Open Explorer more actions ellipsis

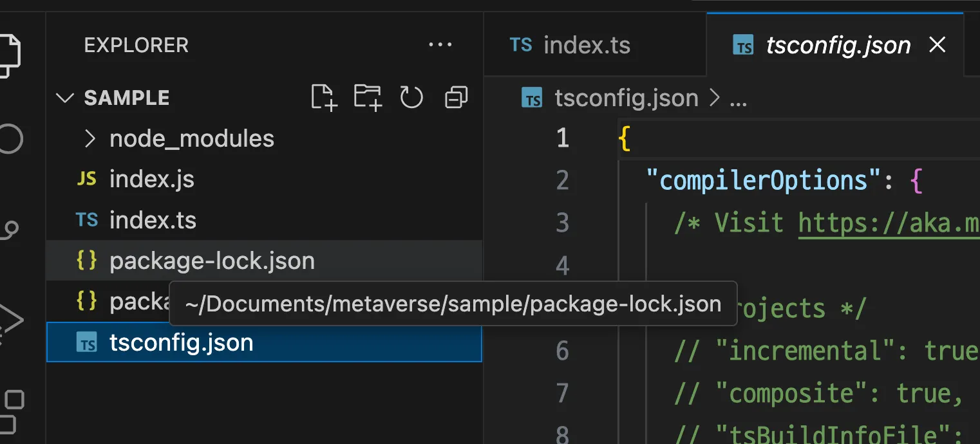pos(440,45)
